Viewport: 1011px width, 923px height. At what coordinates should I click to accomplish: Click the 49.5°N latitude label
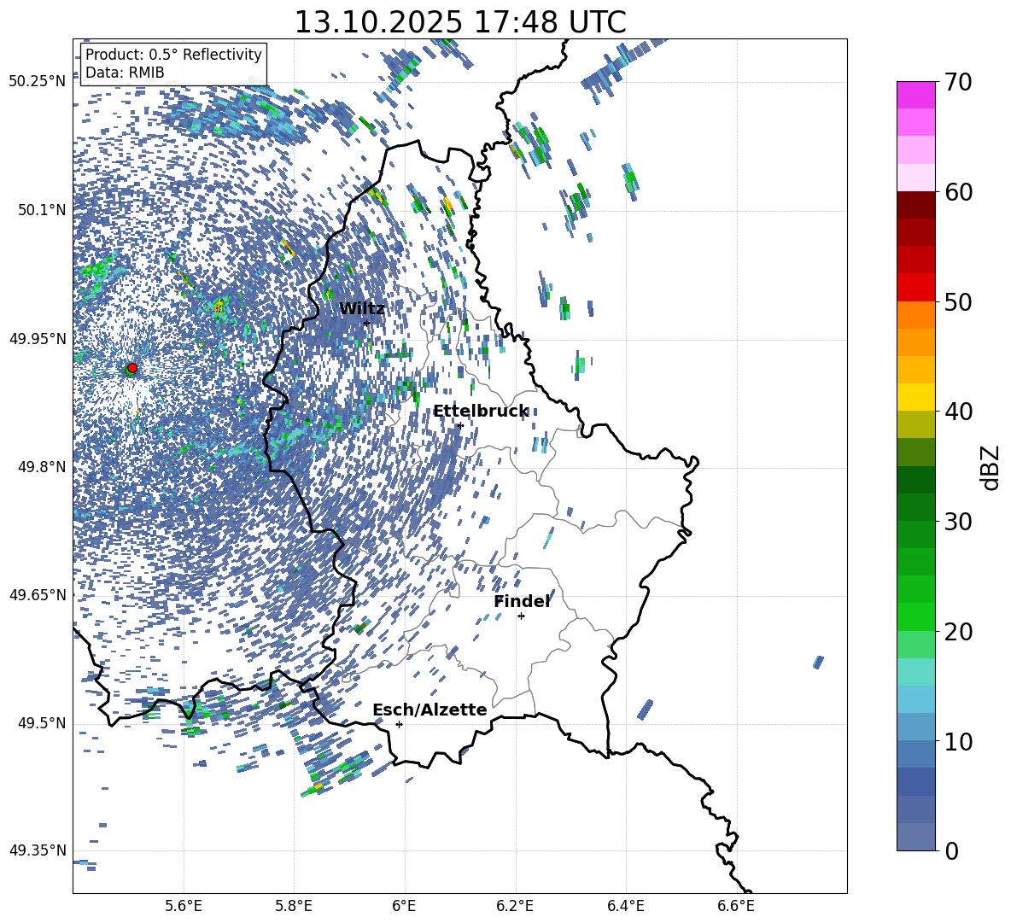point(43,723)
